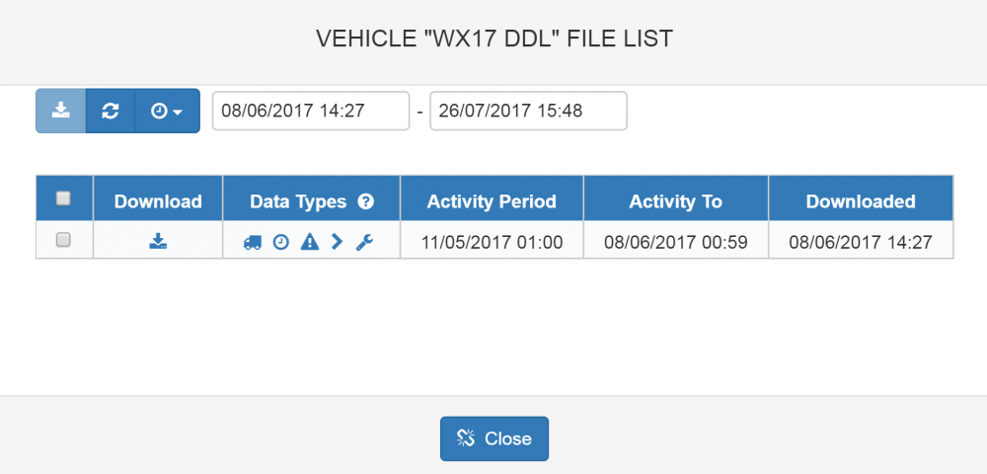Tick the checkbox for the file row
Screen dimensions: 987x474
tap(63, 240)
